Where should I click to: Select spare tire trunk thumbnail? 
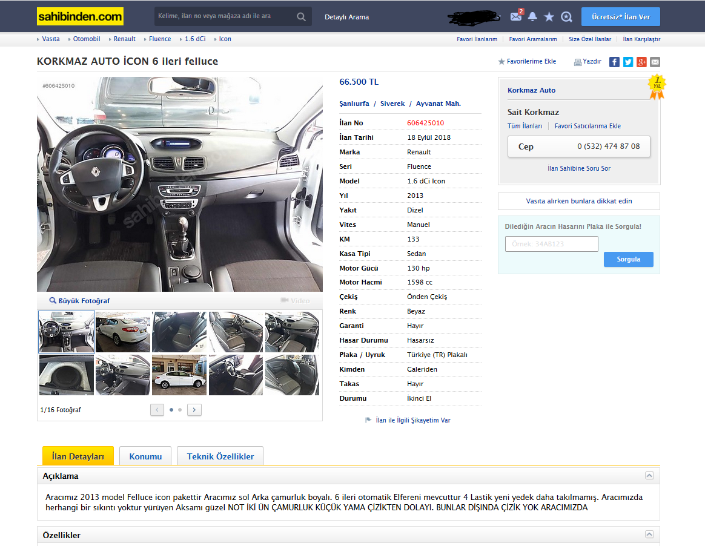pos(67,375)
